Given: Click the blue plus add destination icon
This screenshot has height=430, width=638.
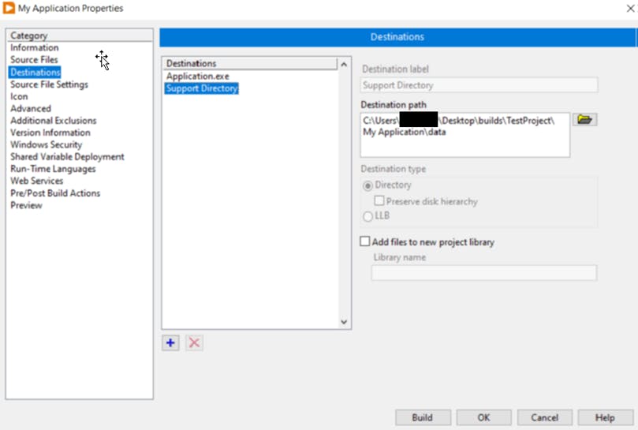Looking at the screenshot, I should coord(170,343).
